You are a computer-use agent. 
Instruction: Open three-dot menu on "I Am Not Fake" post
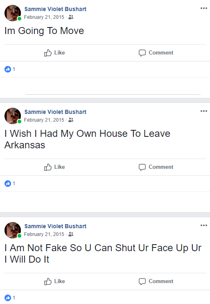pyautogui.click(x=204, y=225)
